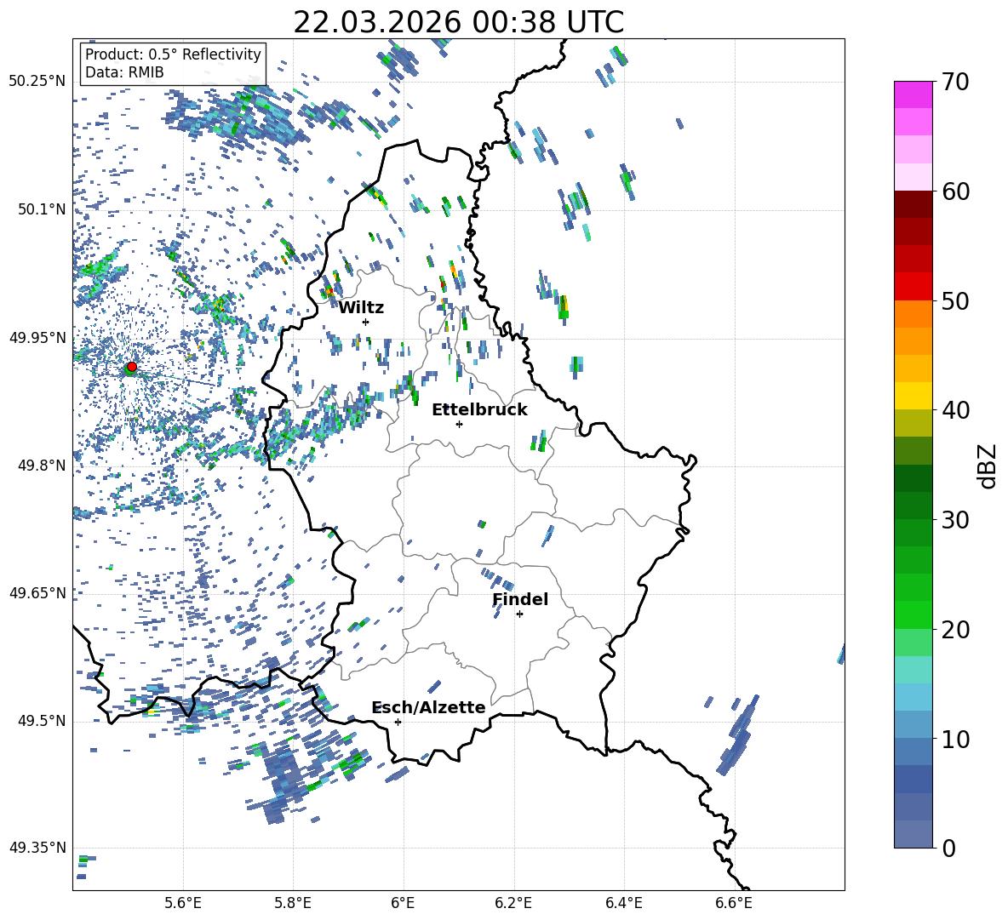Click the 6.6°E longitude label
1008x920 pixels.
coord(734,903)
